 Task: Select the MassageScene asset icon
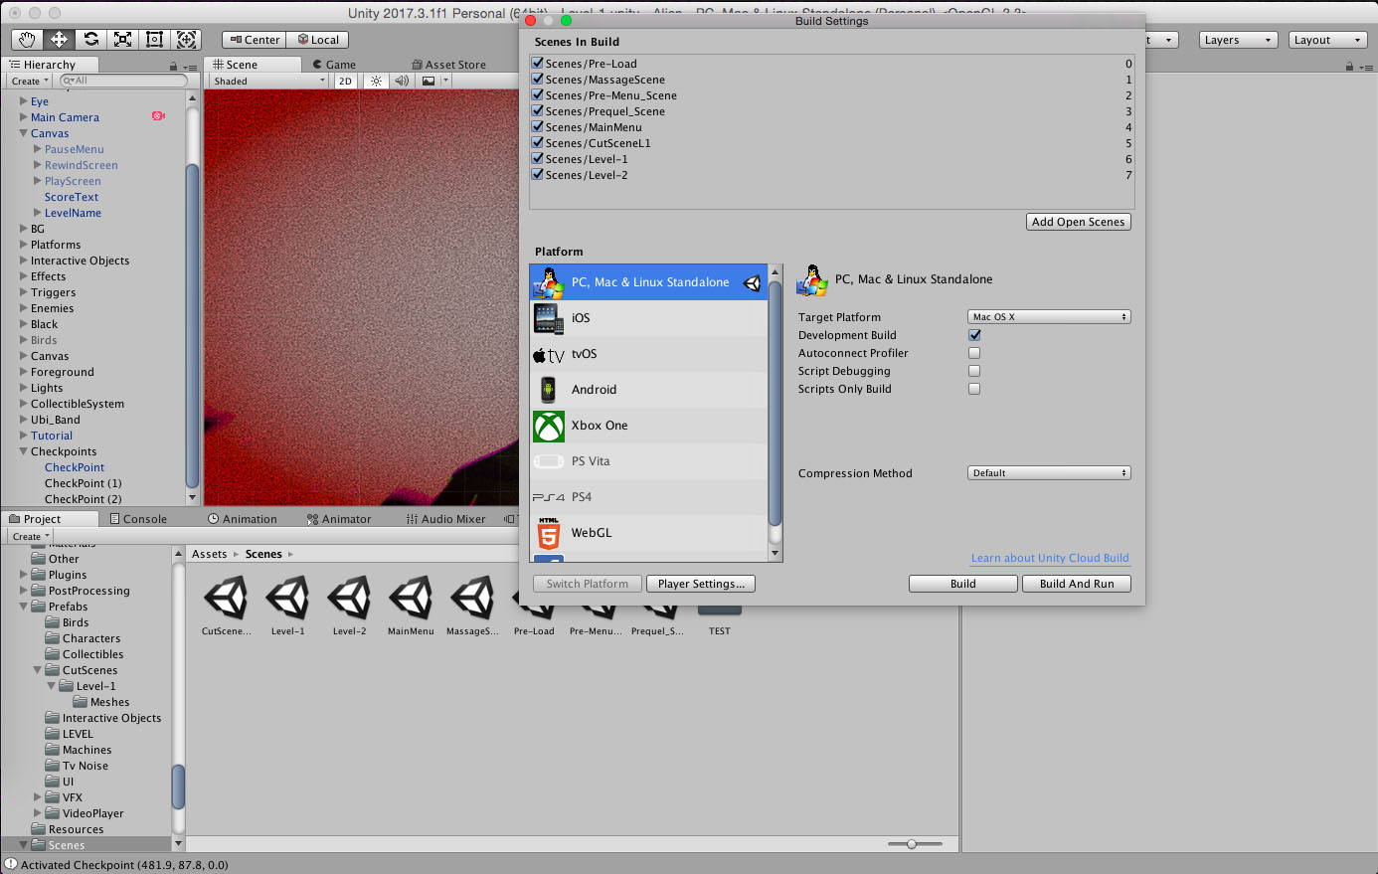472,600
